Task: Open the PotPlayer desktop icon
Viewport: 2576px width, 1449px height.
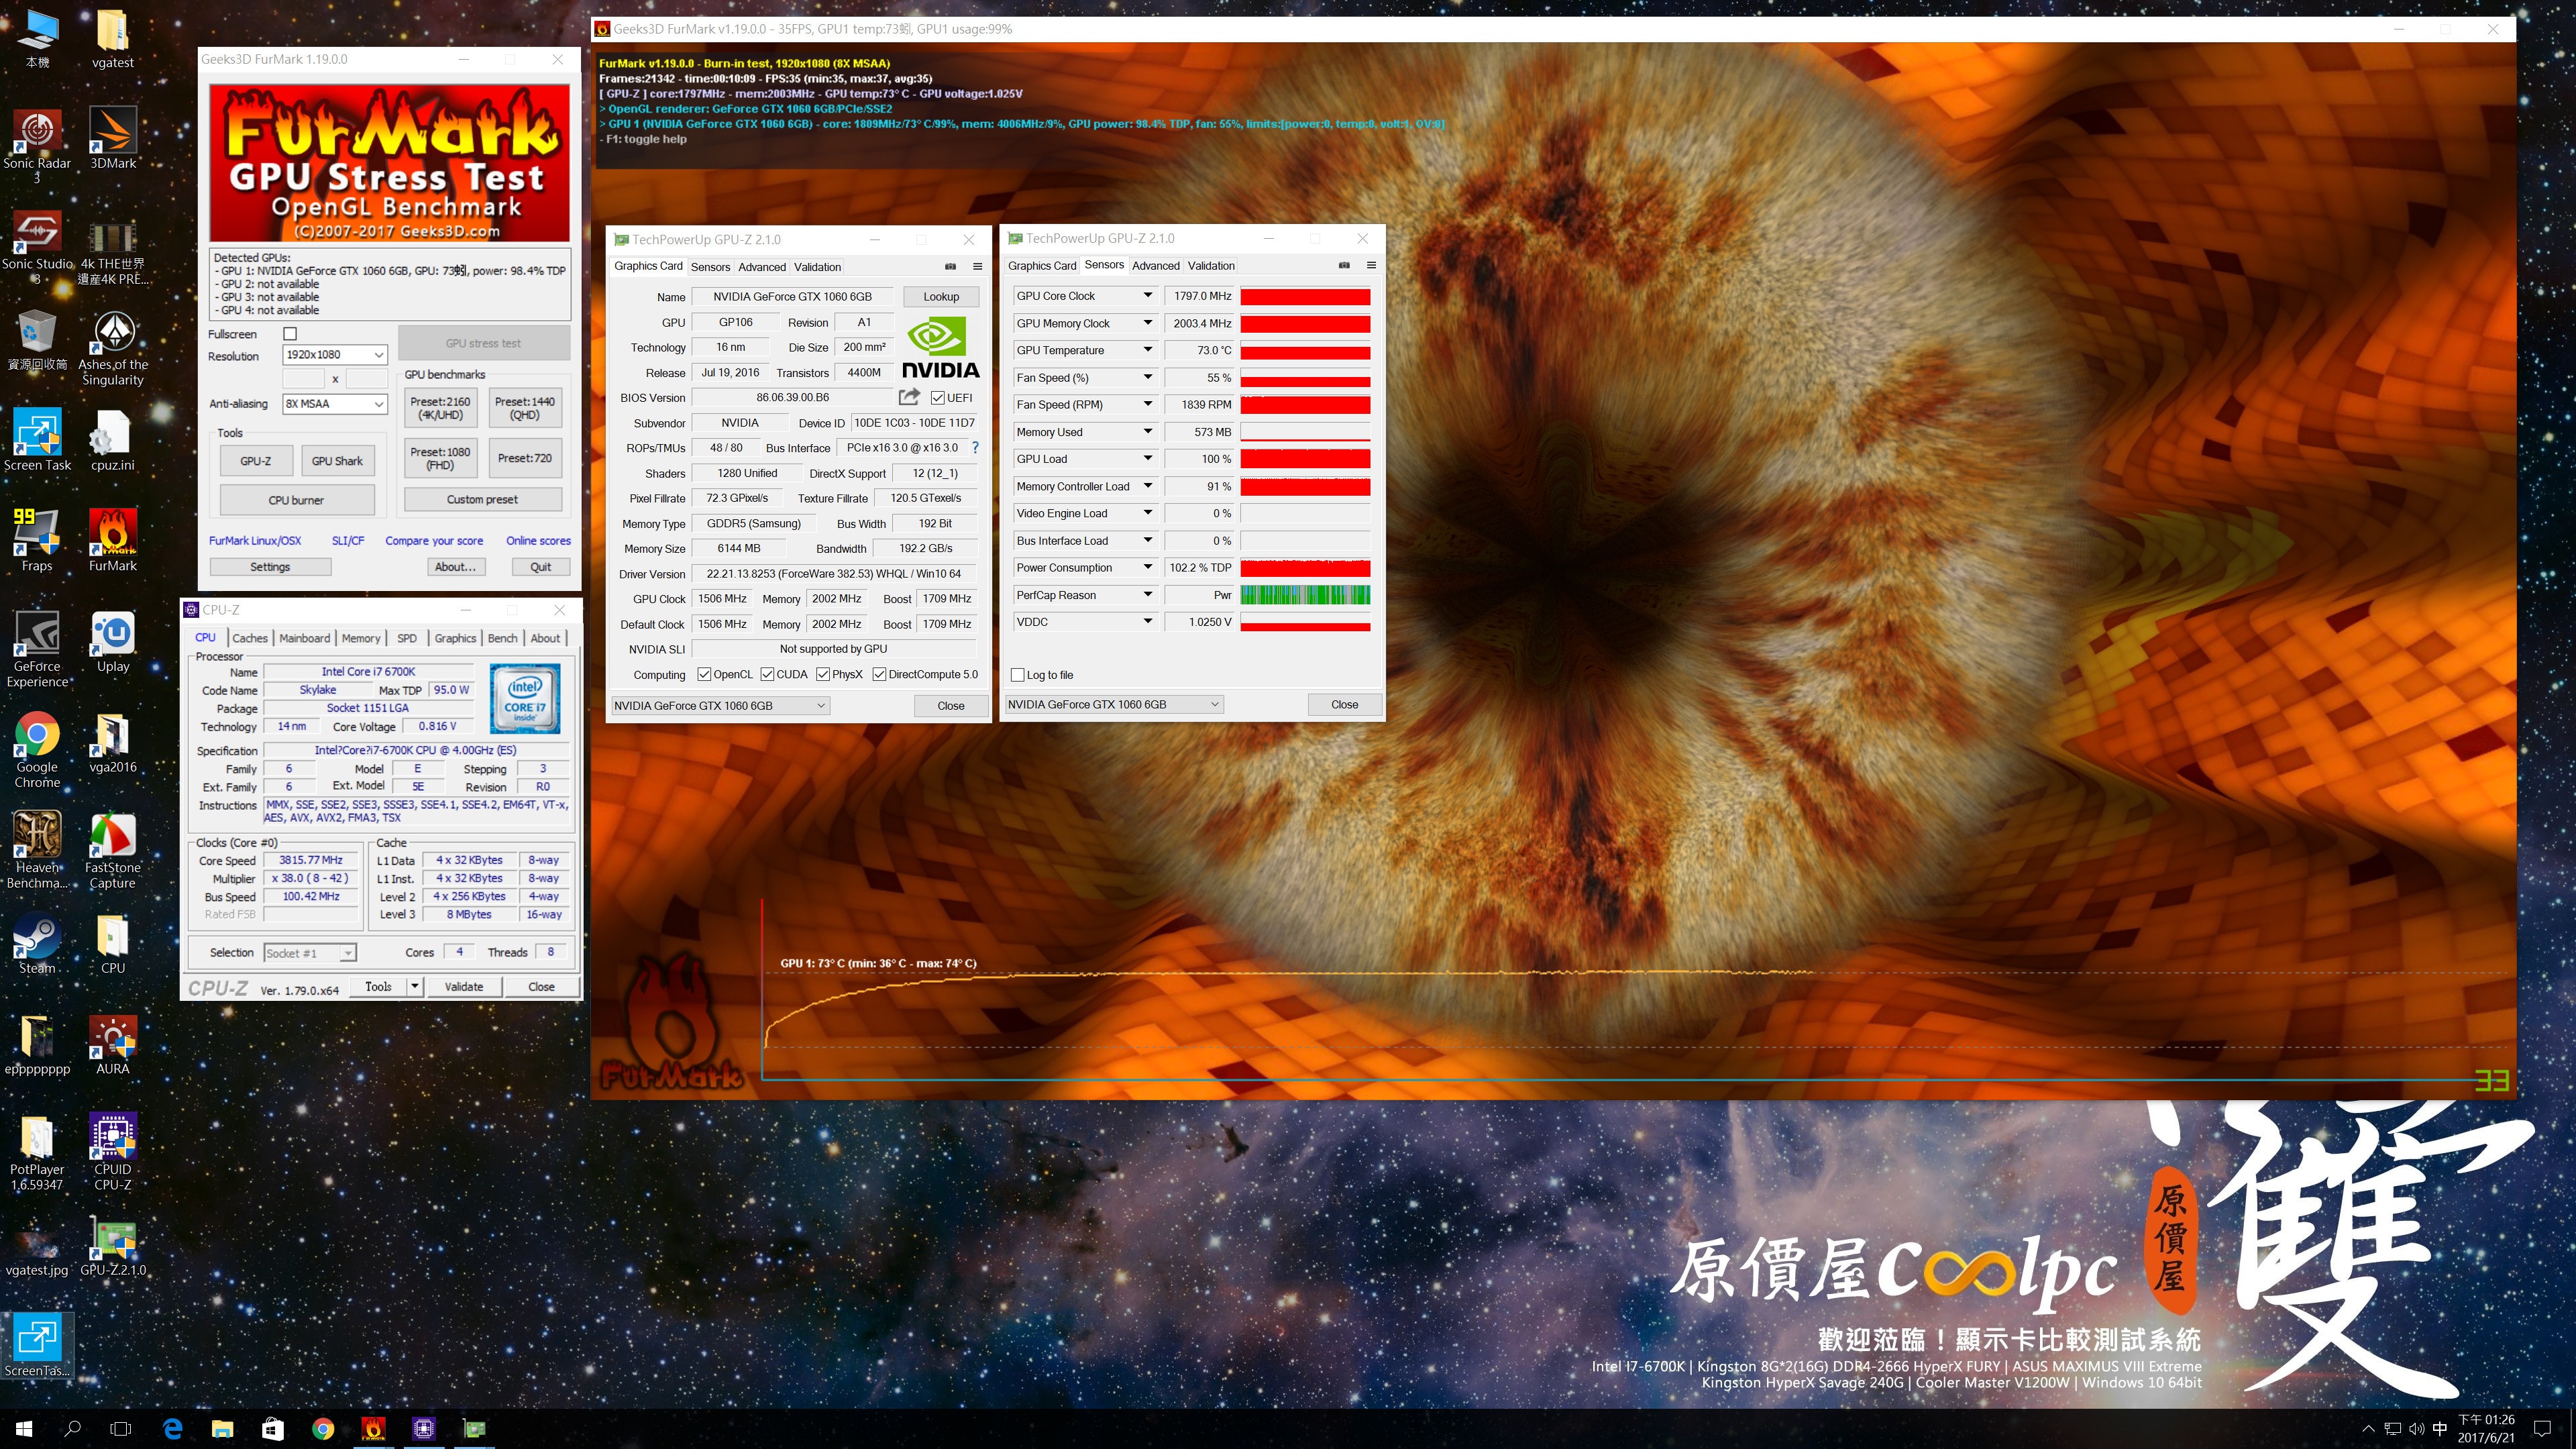Action: 37,1153
